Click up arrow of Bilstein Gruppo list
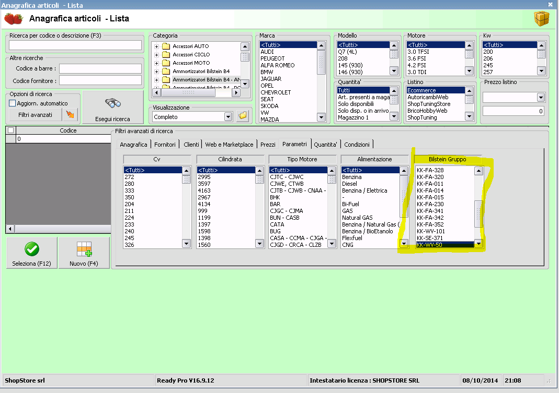Viewport: 559px width, 393px height. click(478, 171)
